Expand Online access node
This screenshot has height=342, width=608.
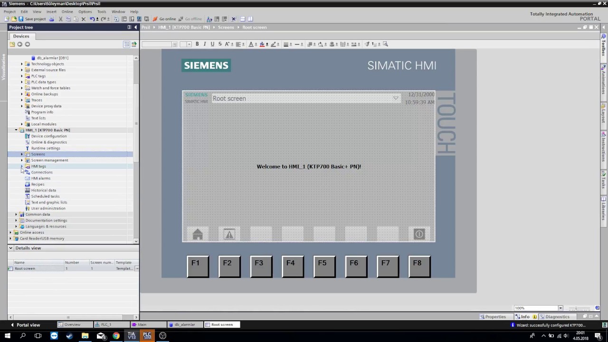pos(10,233)
